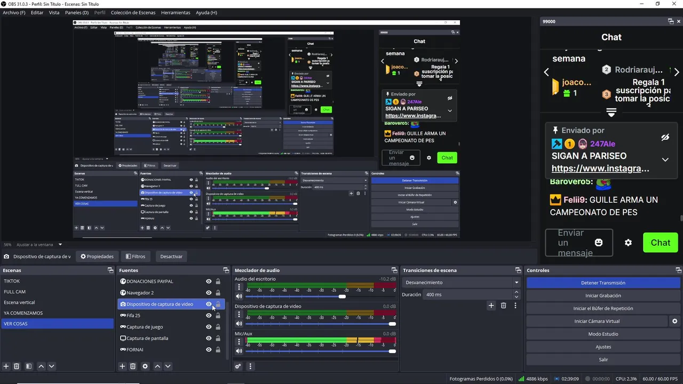Open virtual camera settings gear
683x384 pixels.
[674, 321]
